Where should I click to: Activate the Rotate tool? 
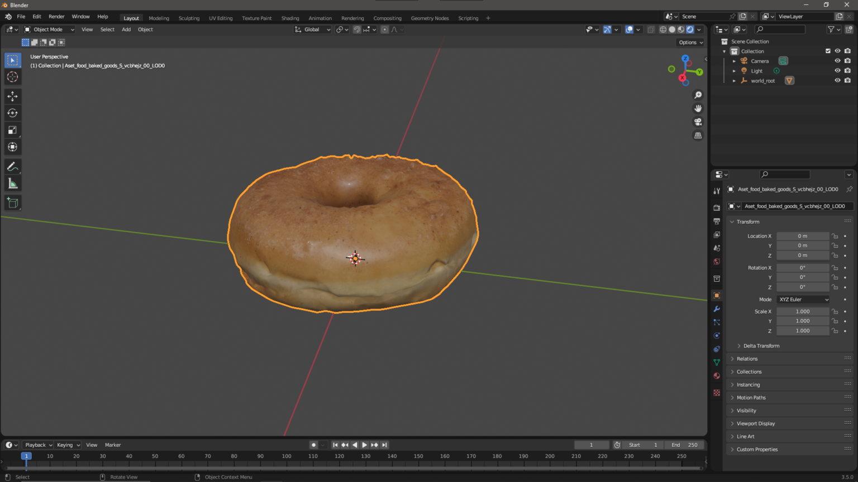click(12, 113)
